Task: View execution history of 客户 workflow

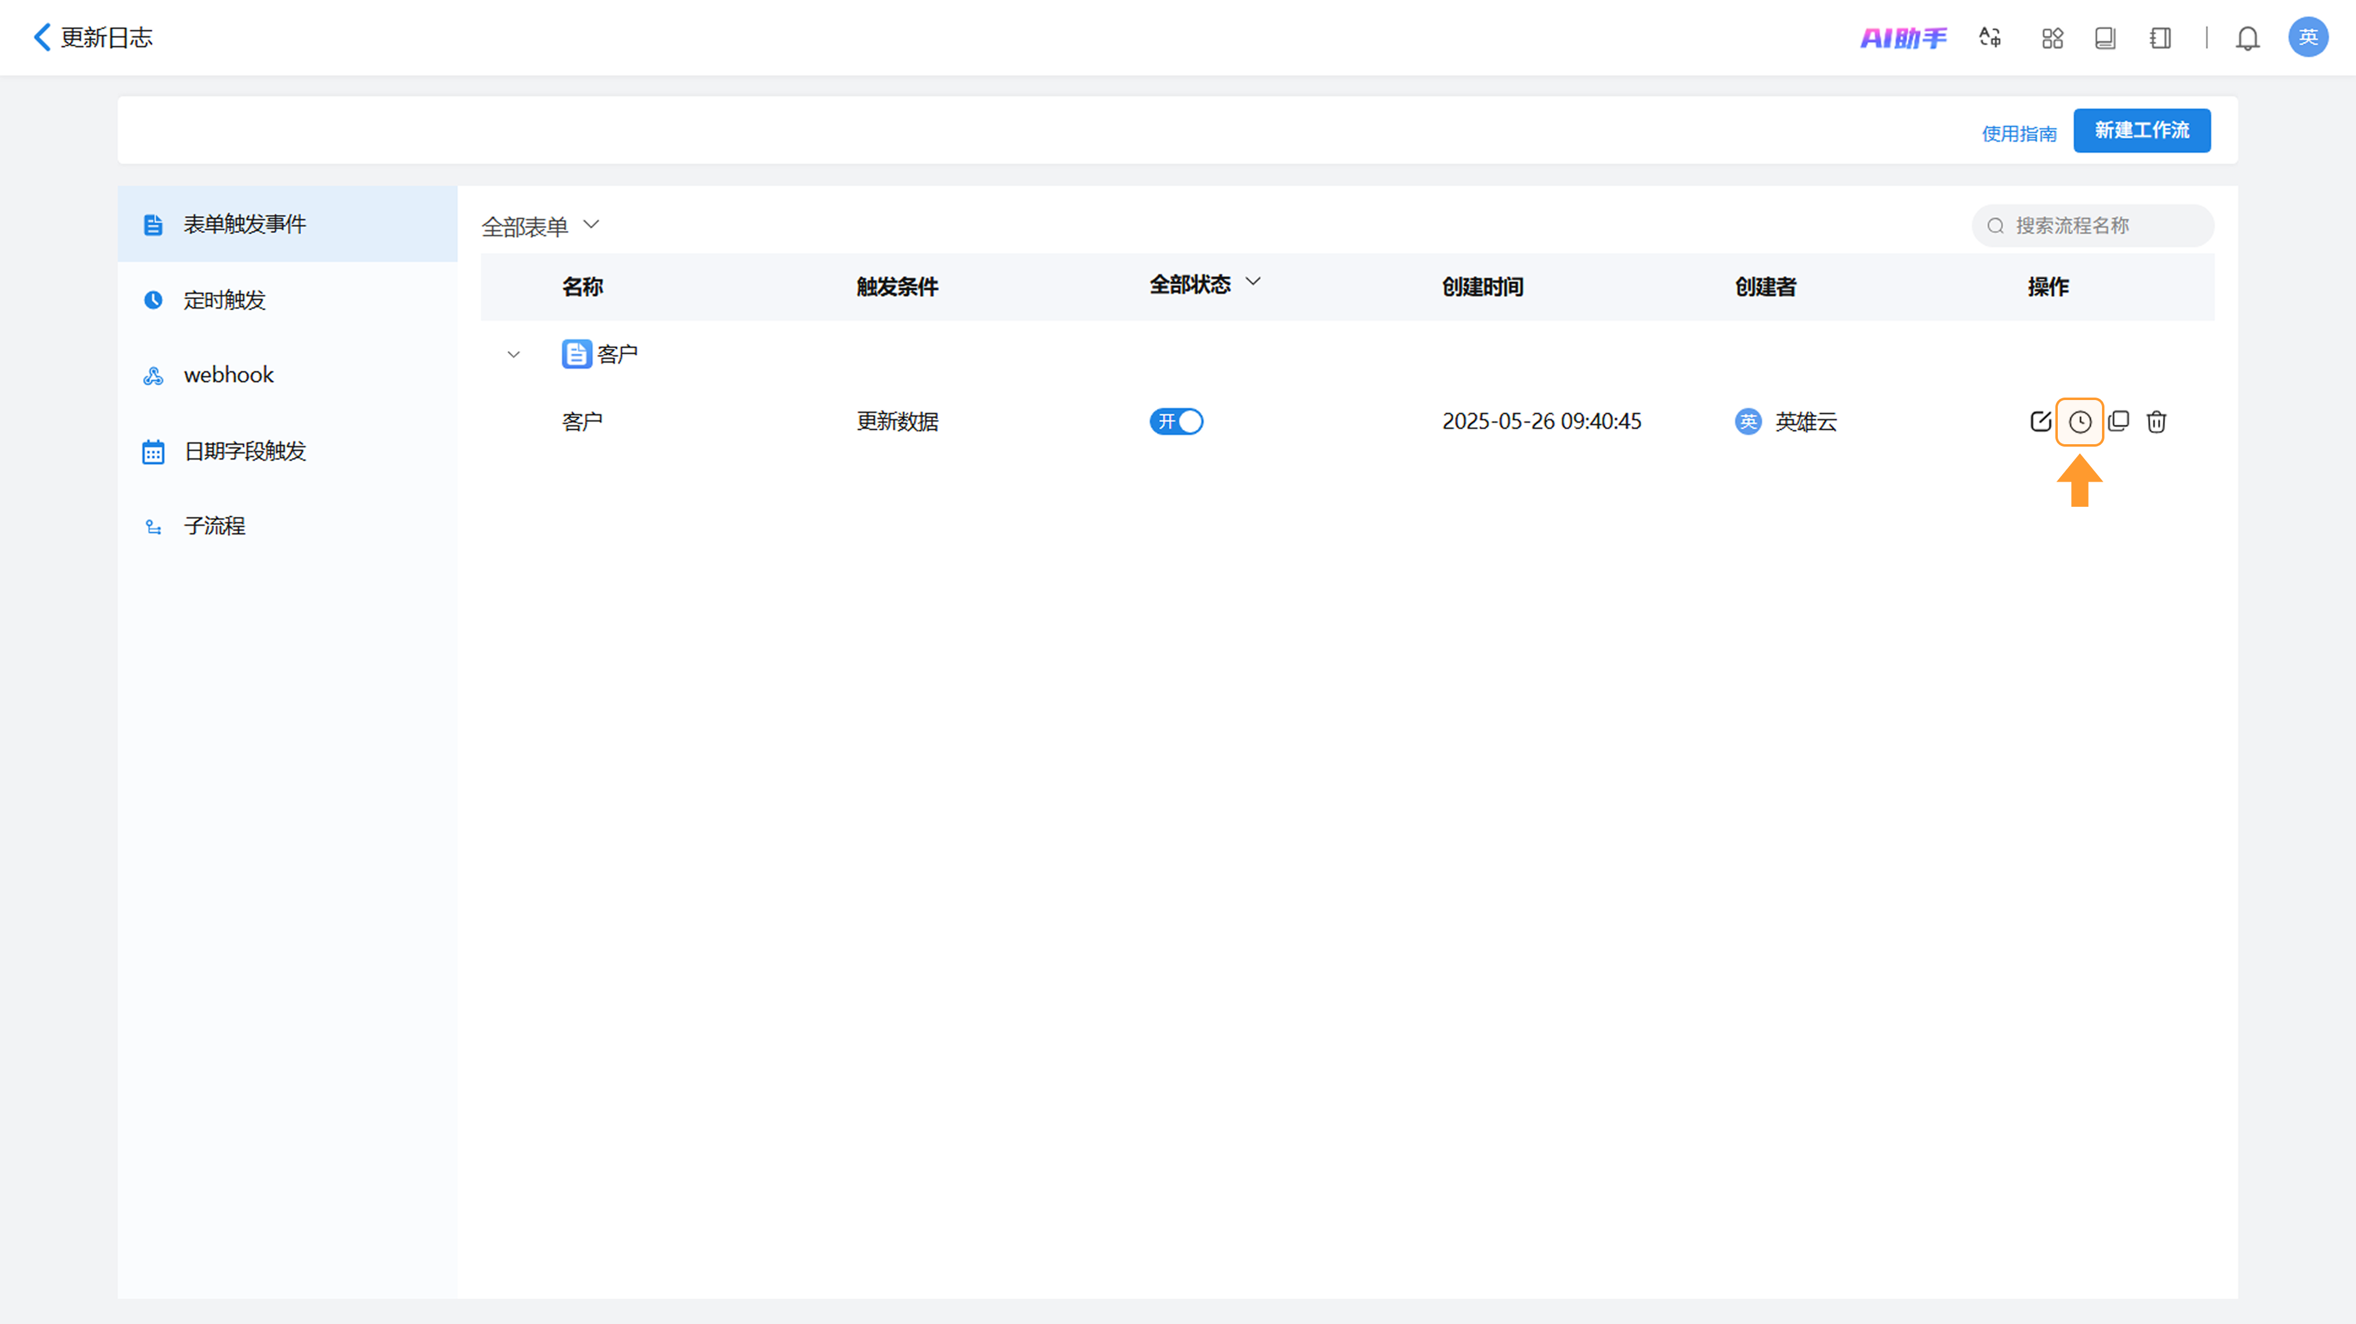Action: pyautogui.click(x=2080, y=421)
